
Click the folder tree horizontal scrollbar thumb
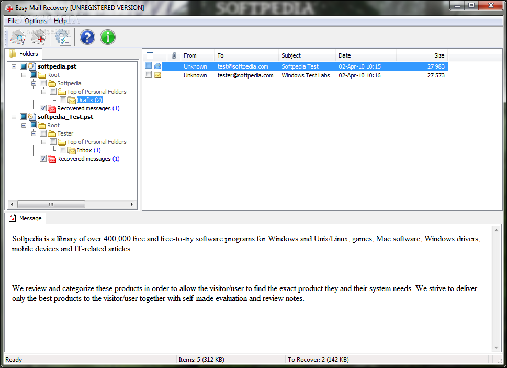(x=51, y=204)
